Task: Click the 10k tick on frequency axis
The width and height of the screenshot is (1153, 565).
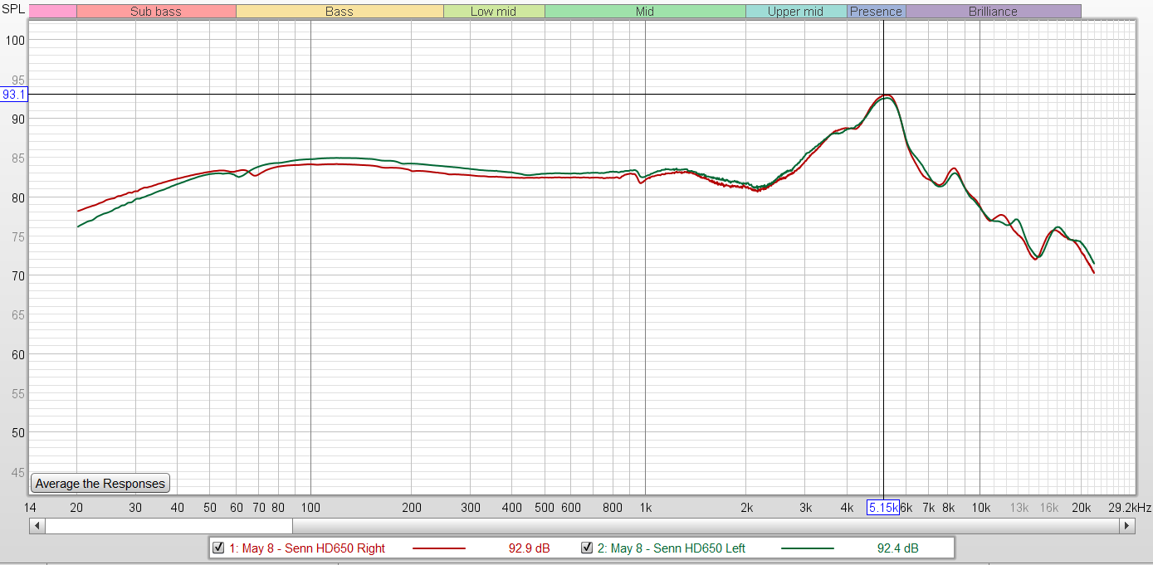Action: point(981,508)
